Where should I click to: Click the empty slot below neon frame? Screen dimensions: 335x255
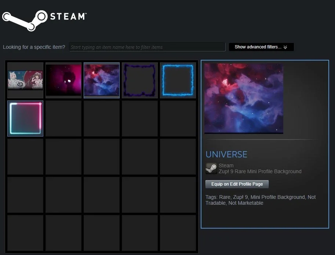25,157
